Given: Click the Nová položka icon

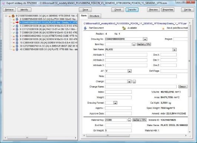Looking at the screenshot, I should pos(163,28).
